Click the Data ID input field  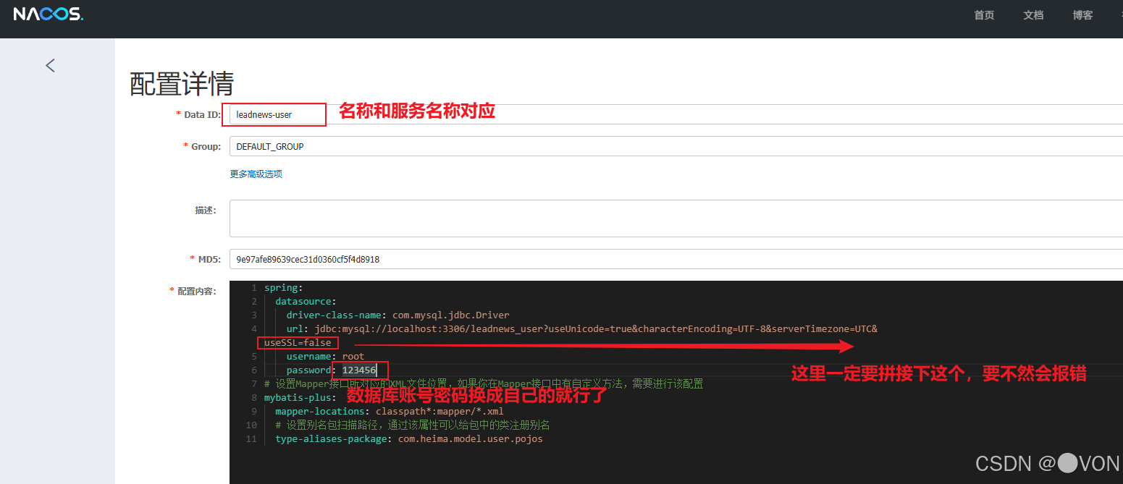point(676,114)
